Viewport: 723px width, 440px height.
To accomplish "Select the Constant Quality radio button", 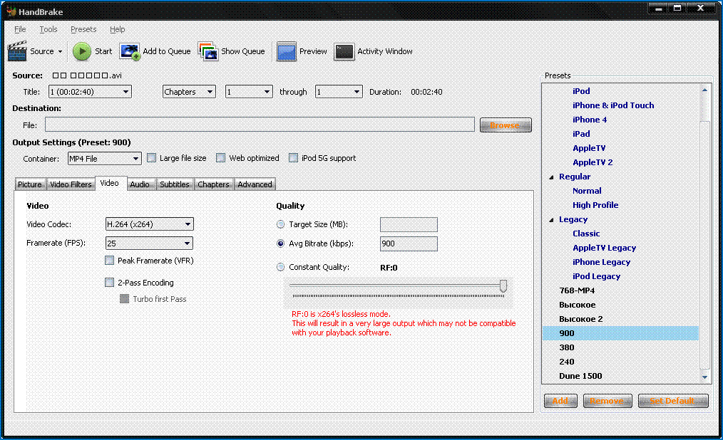I will (280, 267).
